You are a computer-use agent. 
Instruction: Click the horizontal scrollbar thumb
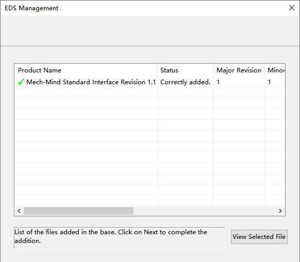click(78, 211)
